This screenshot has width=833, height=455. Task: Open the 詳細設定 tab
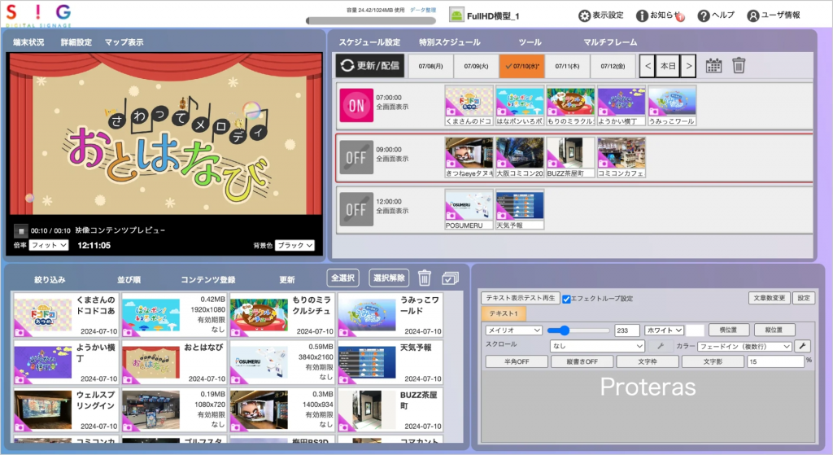(x=76, y=42)
